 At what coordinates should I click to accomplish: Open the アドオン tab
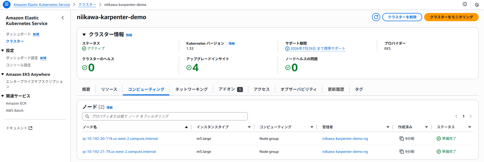click(231, 89)
